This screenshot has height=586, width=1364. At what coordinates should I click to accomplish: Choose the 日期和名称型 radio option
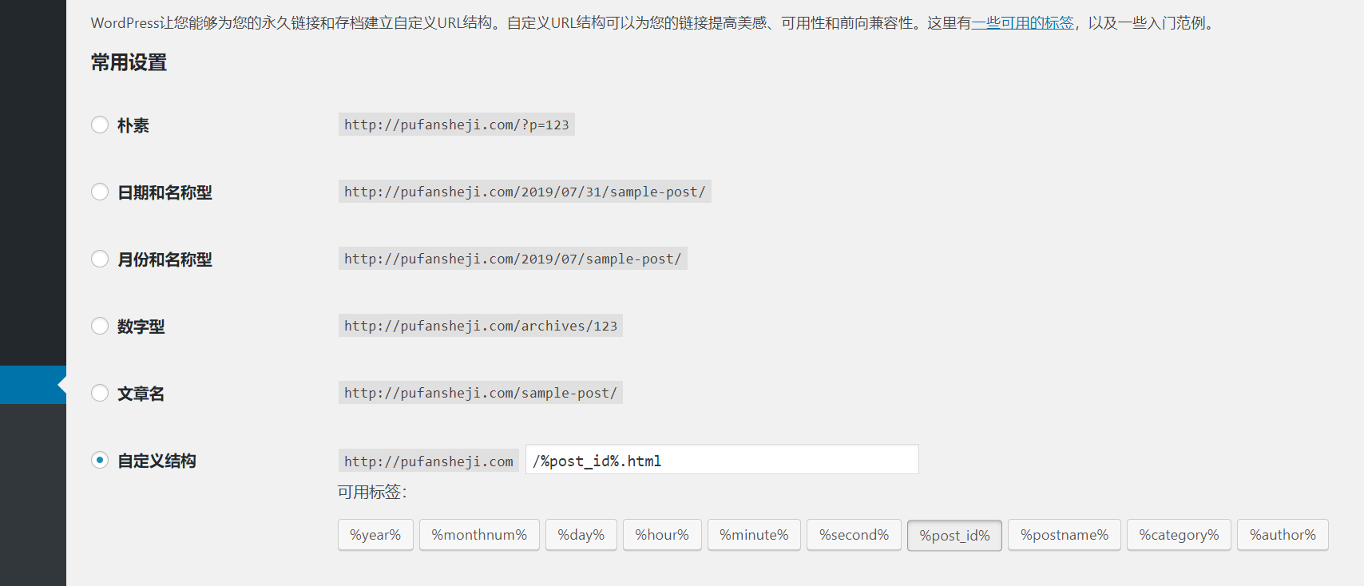pyautogui.click(x=100, y=192)
